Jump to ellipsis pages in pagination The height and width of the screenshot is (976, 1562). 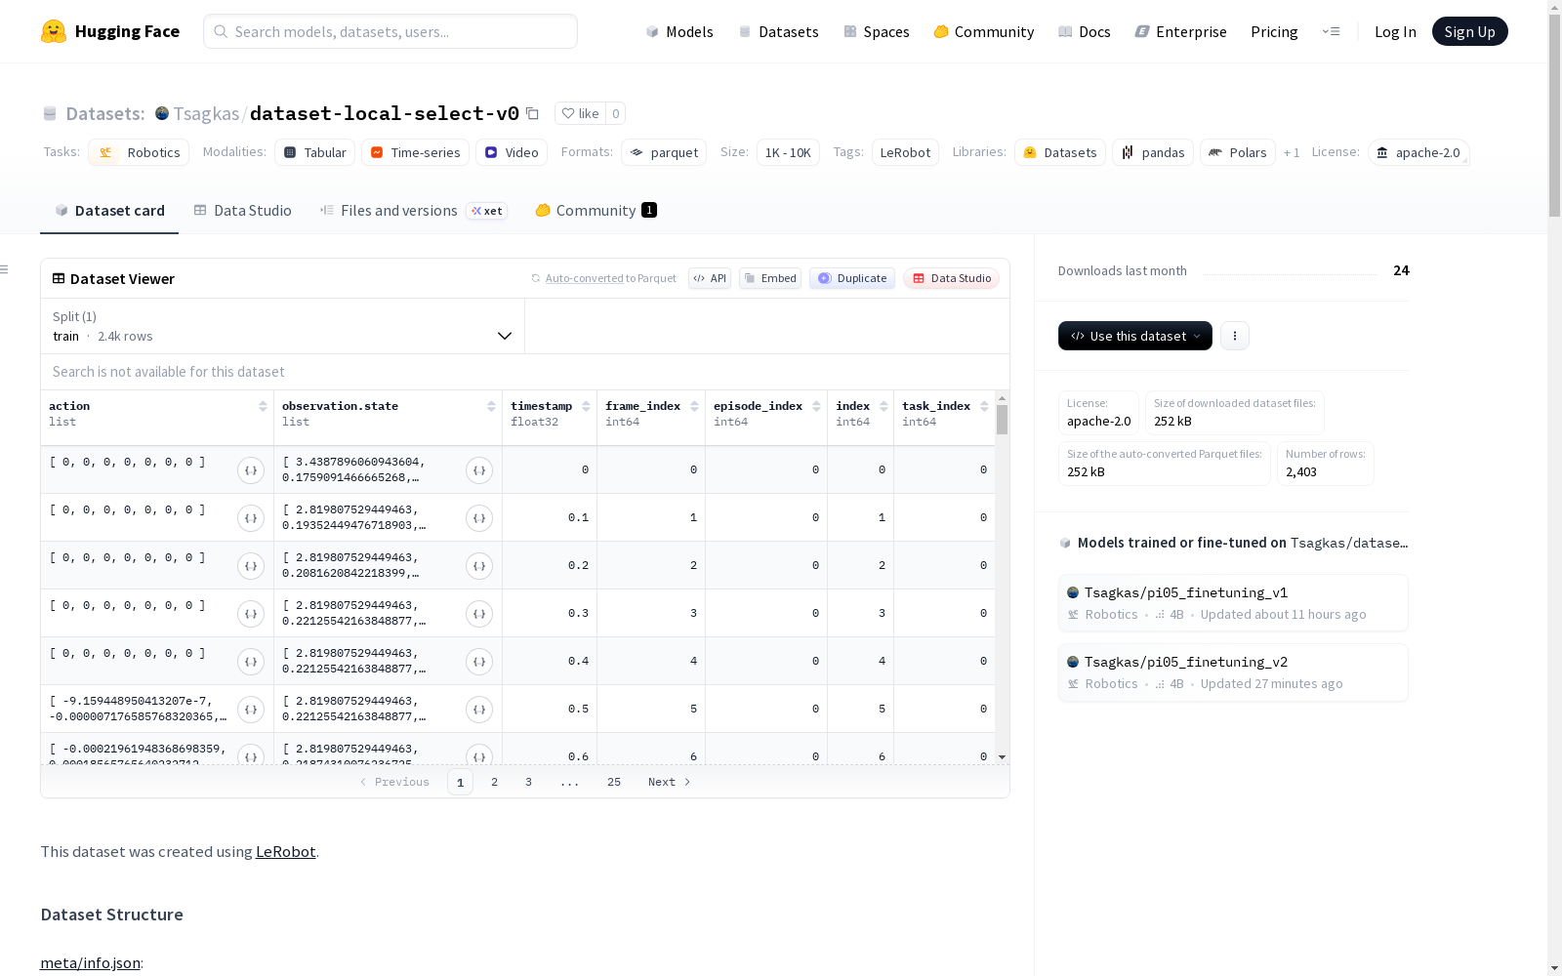pyautogui.click(x=570, y=782)
